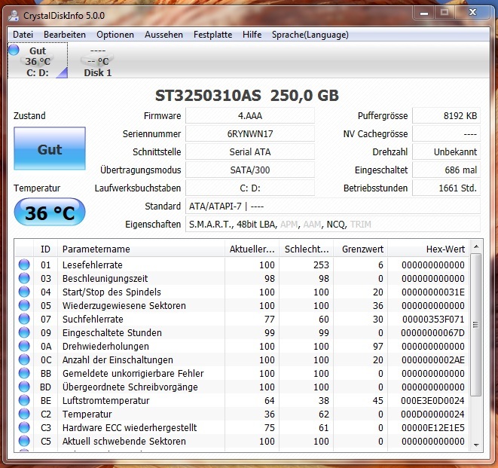
Task: Click the status icon of row C3 Hardware ECC
Action: (24, 427)
